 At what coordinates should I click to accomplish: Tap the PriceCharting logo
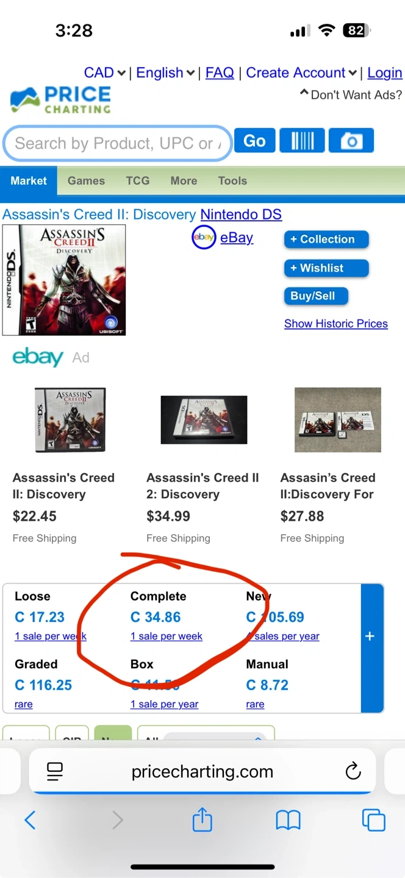pos(60,100)
